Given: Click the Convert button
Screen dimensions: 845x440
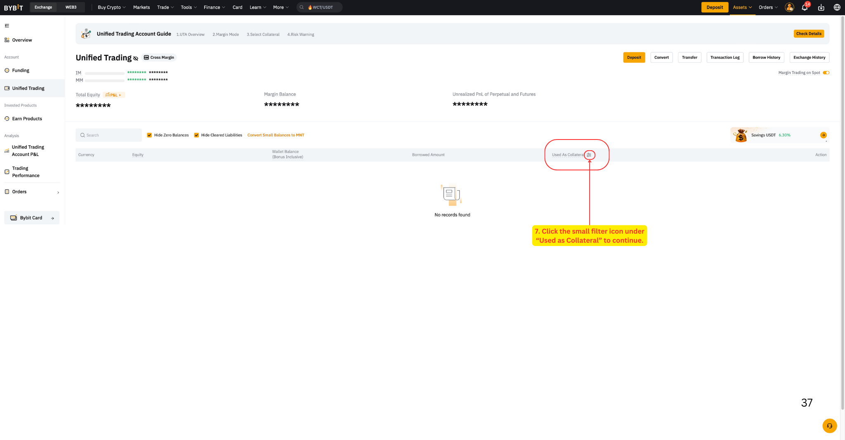Looking at the screenshot, I should click(661, 57).
